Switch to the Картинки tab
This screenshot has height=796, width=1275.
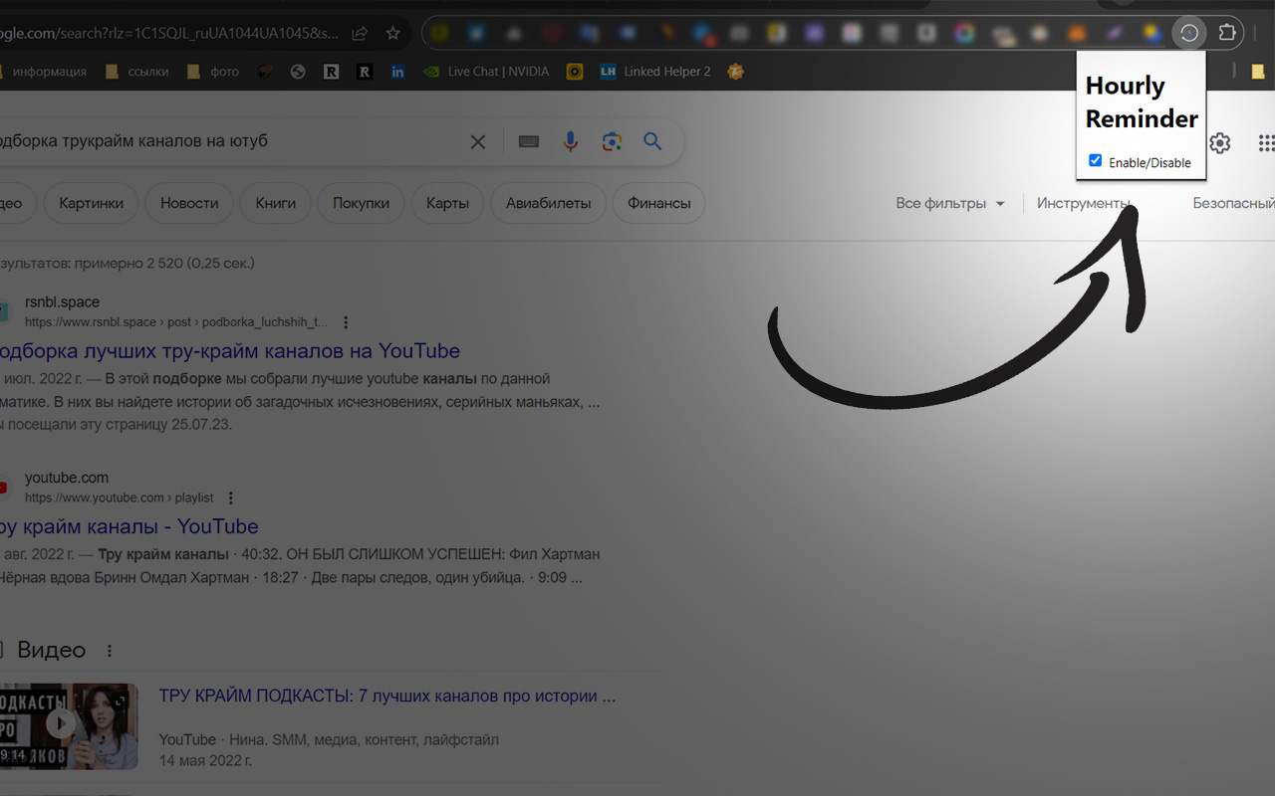tap(91, 202)
